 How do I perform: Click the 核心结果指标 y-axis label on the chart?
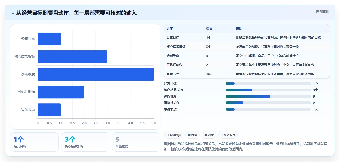point(25,57)
